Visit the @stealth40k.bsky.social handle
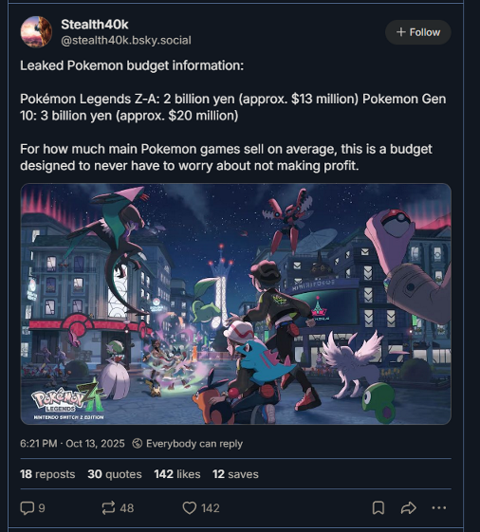 click(x=126, y=41)
